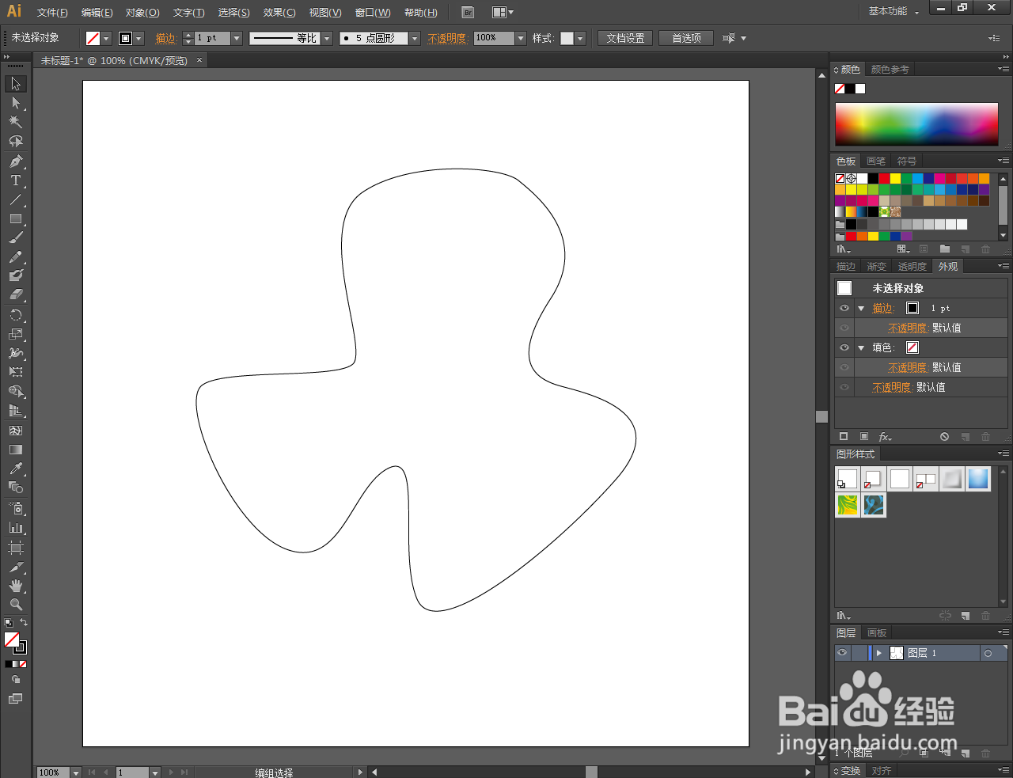
Task: Open variable width profile dropdown 等比
Action: [327, 38]
